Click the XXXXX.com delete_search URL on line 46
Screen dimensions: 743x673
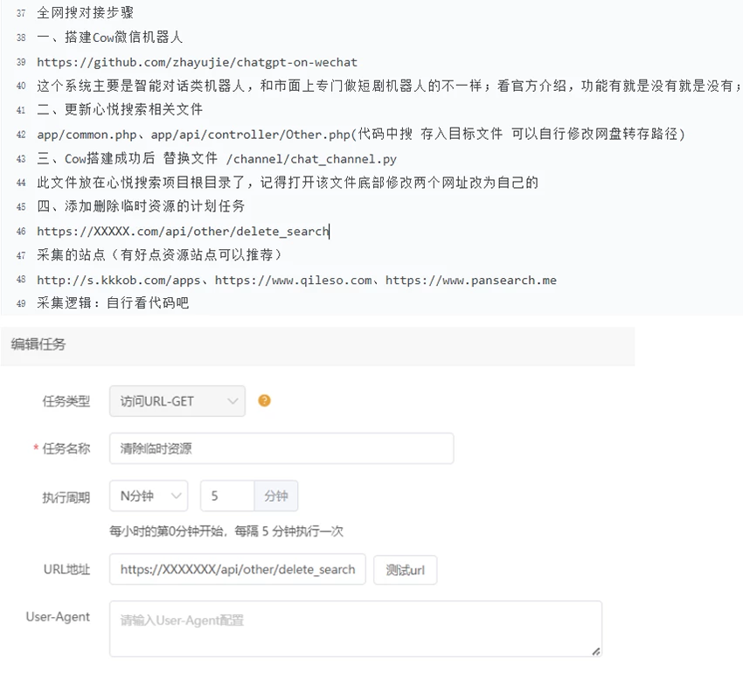tap(183, 232)
